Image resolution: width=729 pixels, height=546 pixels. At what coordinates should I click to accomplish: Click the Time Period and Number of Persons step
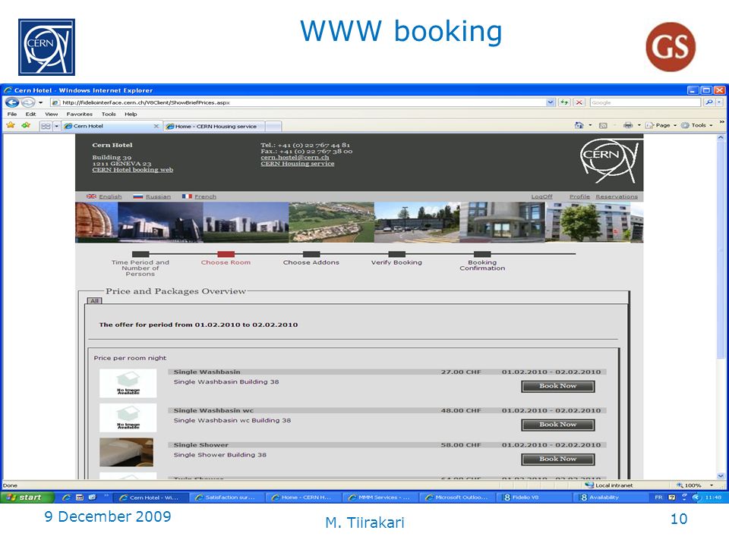tap(140, 265)
